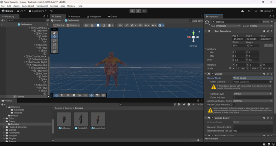Click the Pause button
Image resolution: width=276 pixels, height=146 pixels.
[x=138, y=11]
